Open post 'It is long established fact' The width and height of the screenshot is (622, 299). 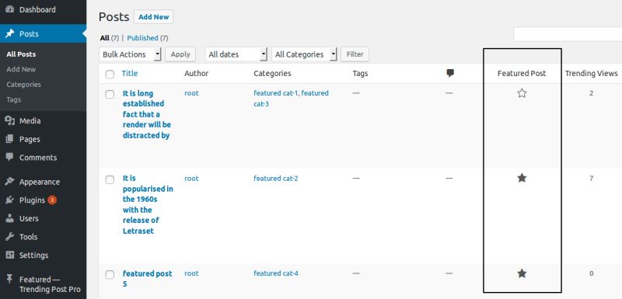coord(146,114)
